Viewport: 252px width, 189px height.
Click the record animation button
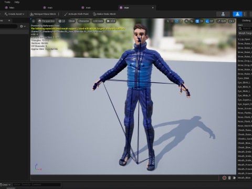click(x=224, y=178)
